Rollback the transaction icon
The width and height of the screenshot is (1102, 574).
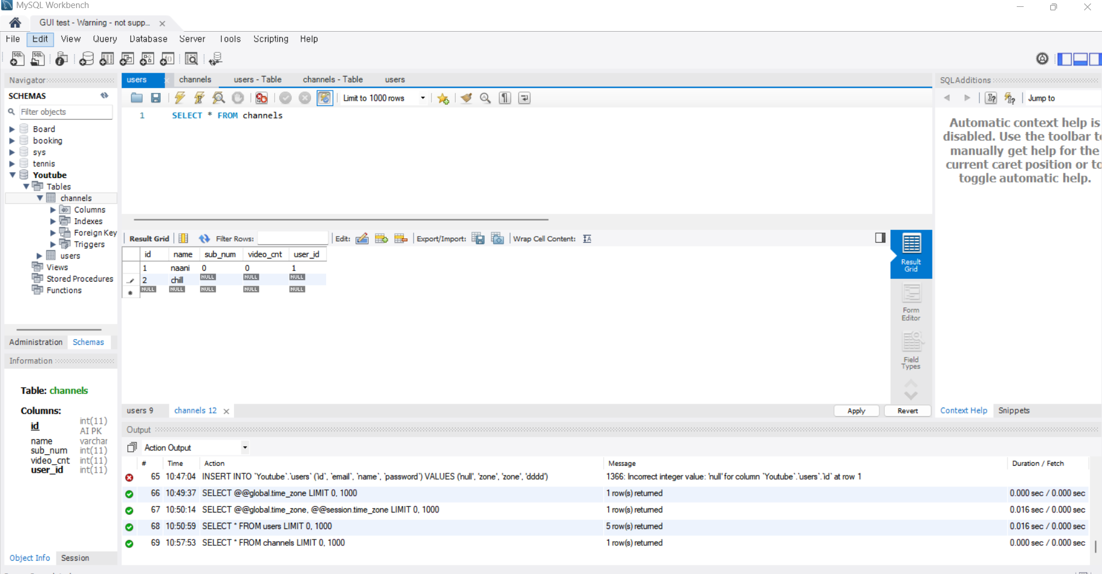pos(305,98)
